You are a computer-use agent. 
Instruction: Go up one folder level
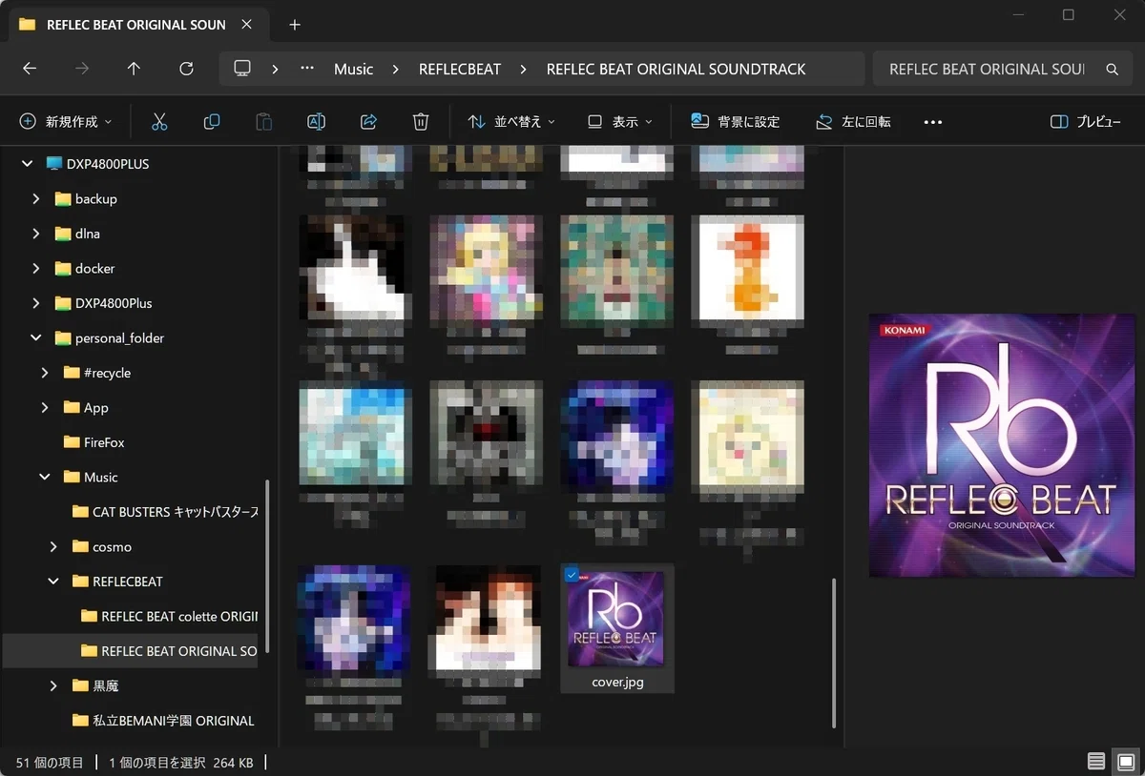point(134,69)
